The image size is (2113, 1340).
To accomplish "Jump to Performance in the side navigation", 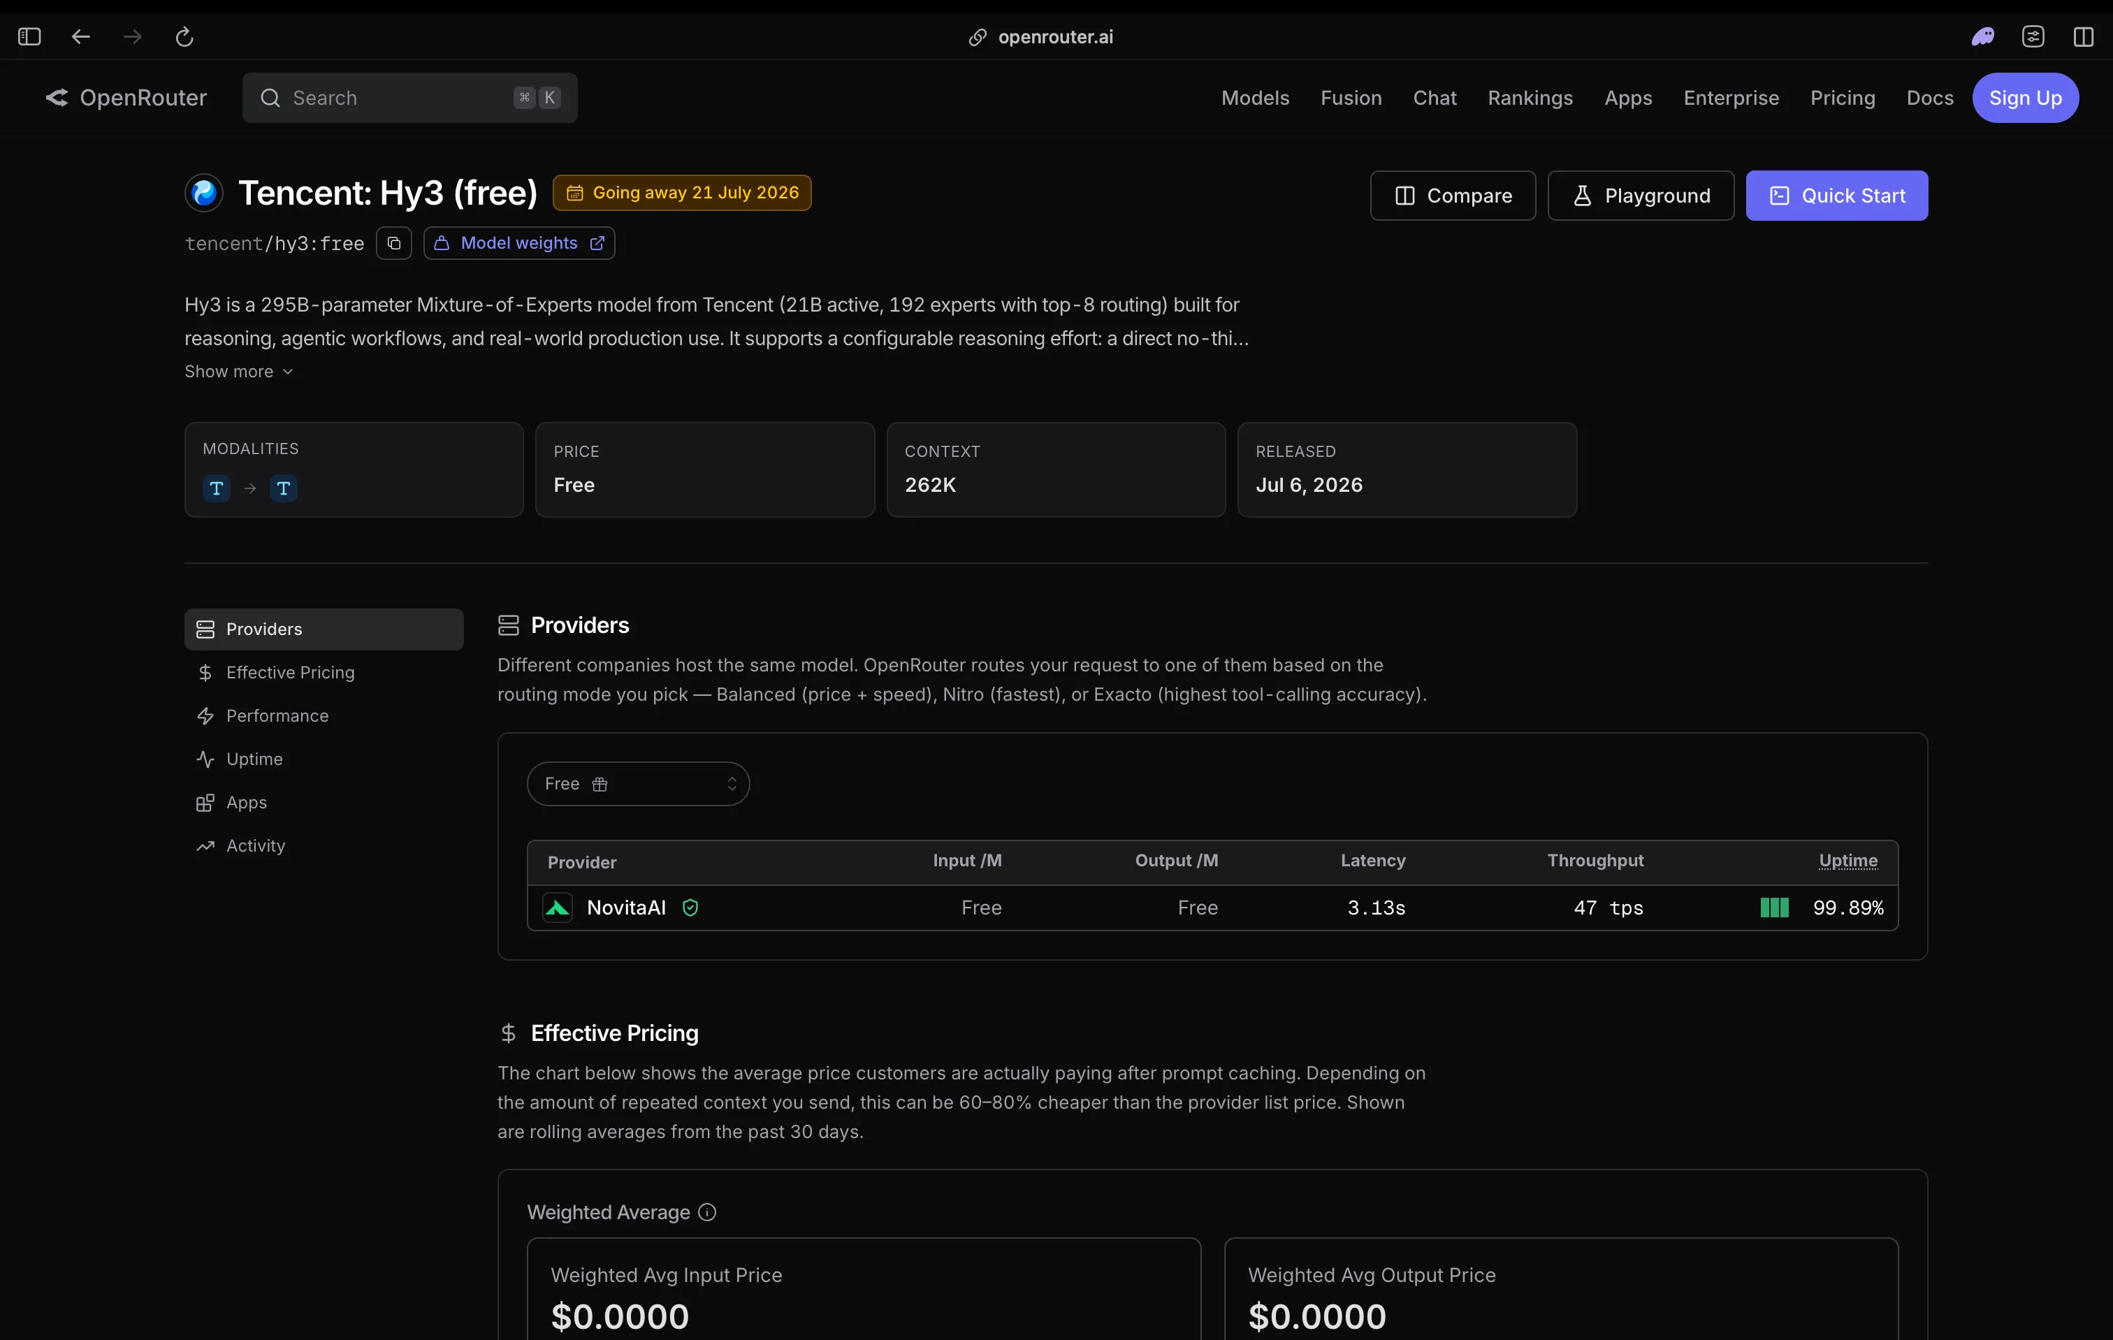I will coord(324,715).
